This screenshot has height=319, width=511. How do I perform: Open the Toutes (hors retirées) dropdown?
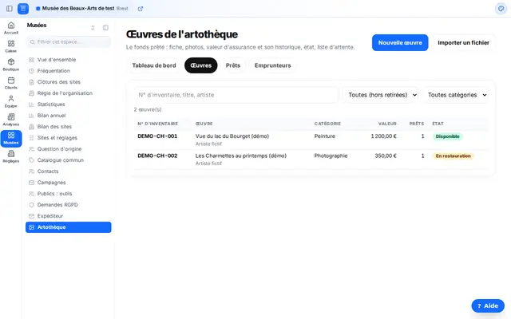coord(380,95)
